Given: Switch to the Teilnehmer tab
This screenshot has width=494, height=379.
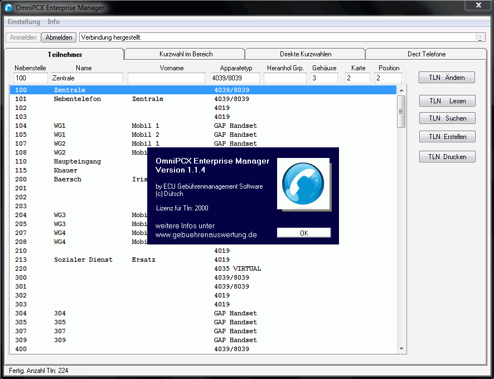Looking at the screenshot, I should 65,55.
